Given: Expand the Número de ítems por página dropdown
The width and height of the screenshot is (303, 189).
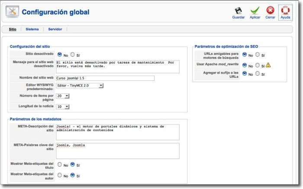Looking at the screenshot, I should coord(63,96).
